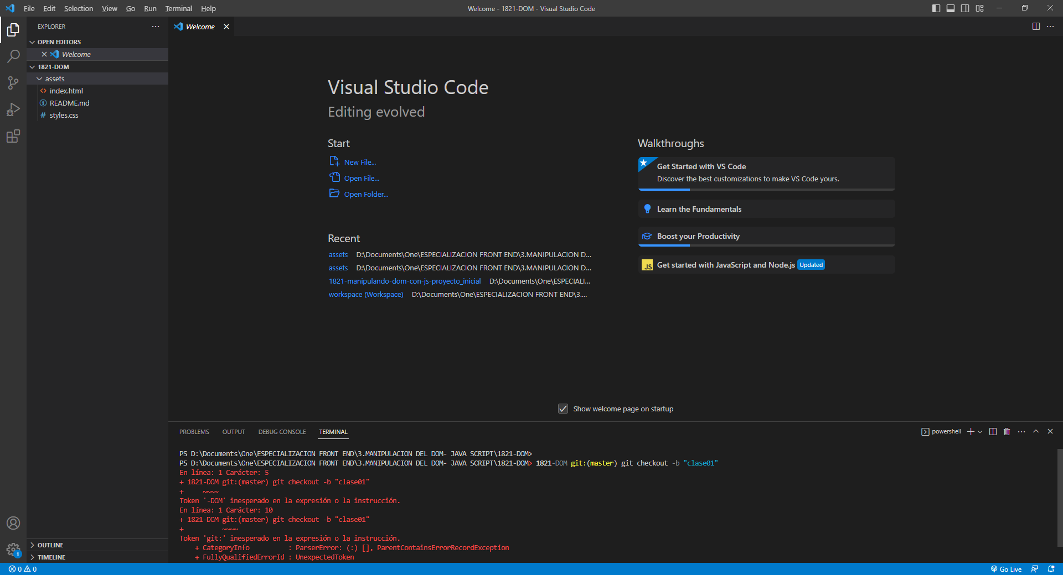Open the Source Control view

[x=13, y=83]
